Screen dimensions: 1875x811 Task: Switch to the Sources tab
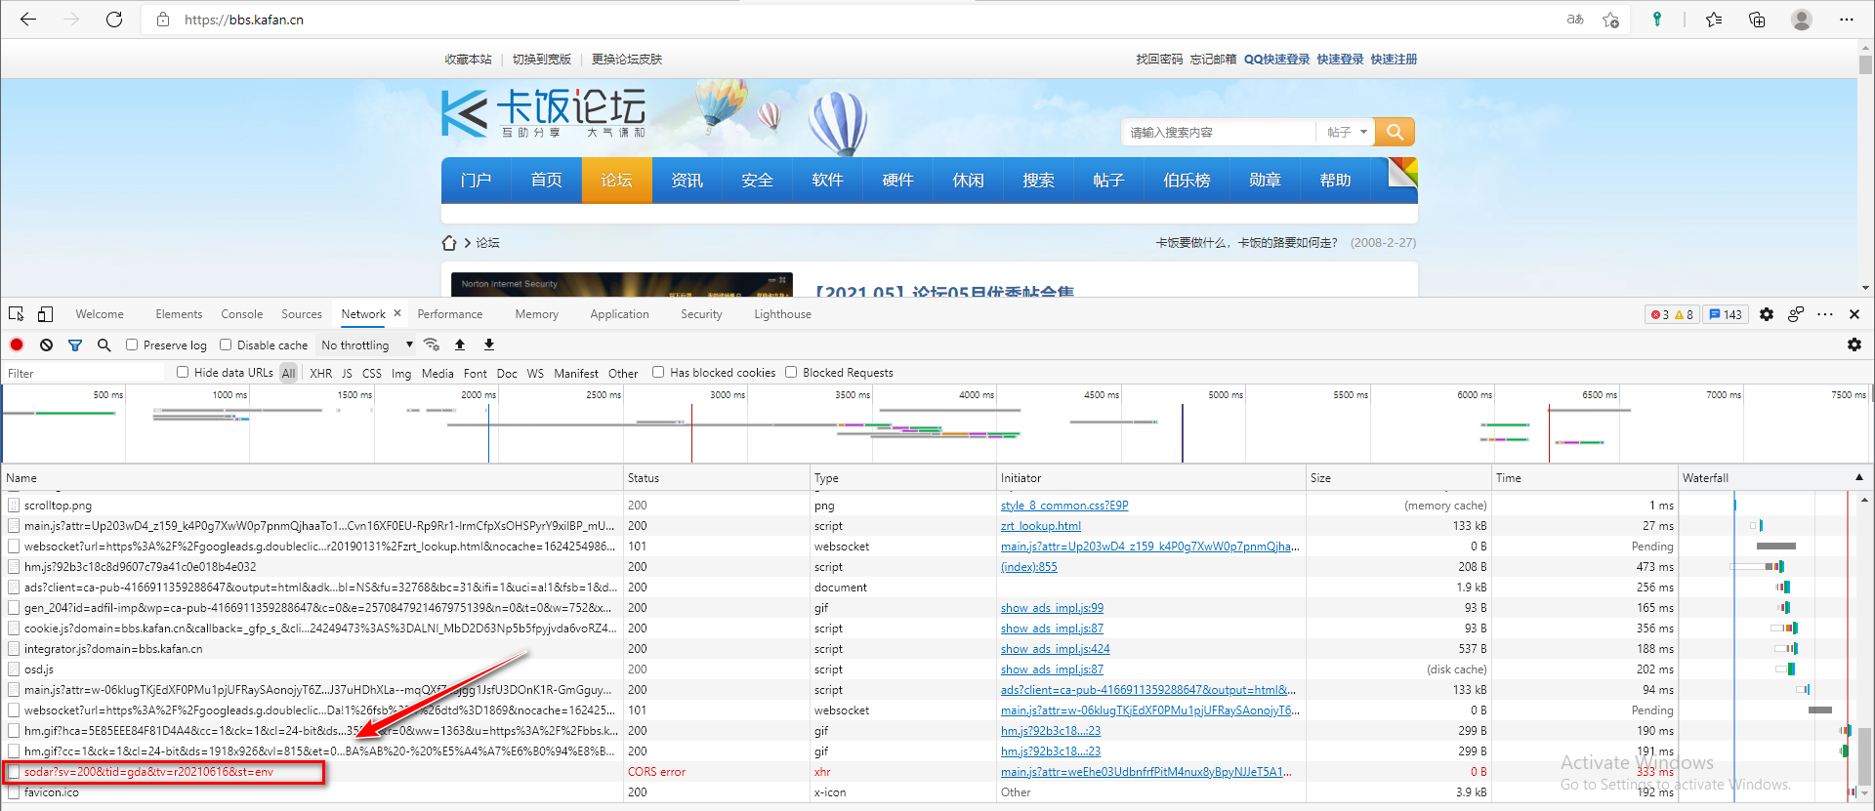click(302, 314)
